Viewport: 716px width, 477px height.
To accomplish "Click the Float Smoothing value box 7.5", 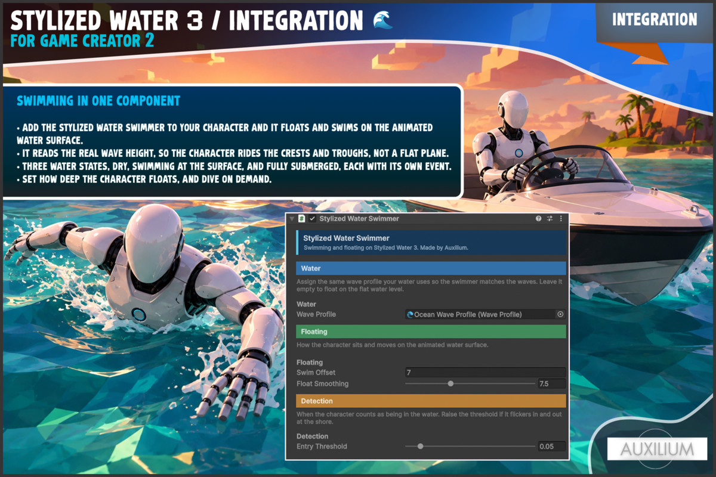I will tap(551, 383).
